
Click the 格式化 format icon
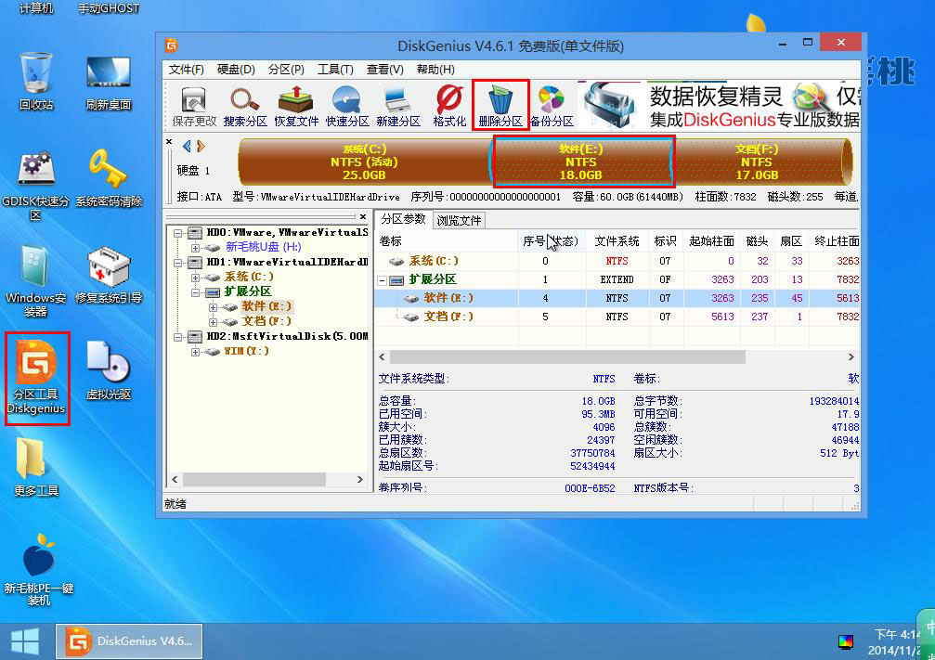coord(449,107)
